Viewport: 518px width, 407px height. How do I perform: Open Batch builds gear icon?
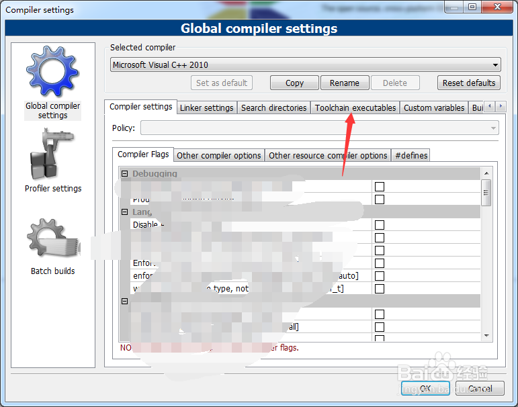click(x=53, y=238)
